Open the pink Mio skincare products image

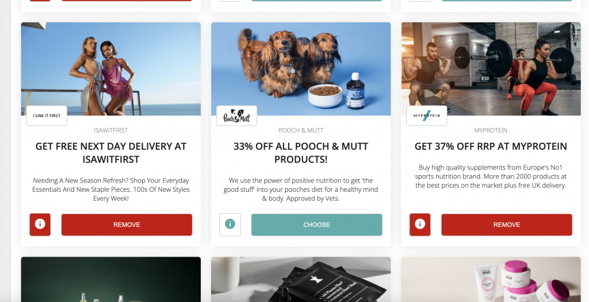pos(491,280)
